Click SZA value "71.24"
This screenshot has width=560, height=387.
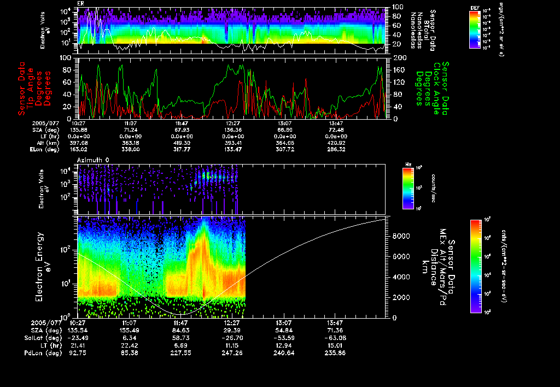131,130
